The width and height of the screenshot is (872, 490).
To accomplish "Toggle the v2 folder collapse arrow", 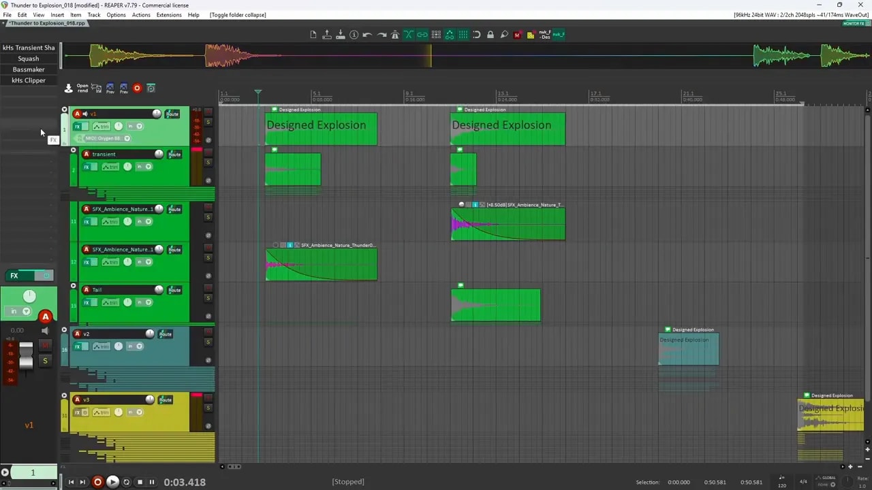I will [x=65, y=330].
